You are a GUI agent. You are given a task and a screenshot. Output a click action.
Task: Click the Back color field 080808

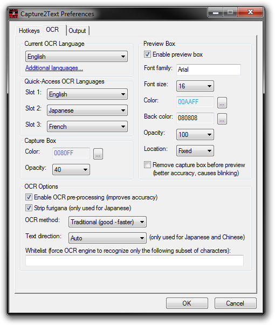(195, 118)
